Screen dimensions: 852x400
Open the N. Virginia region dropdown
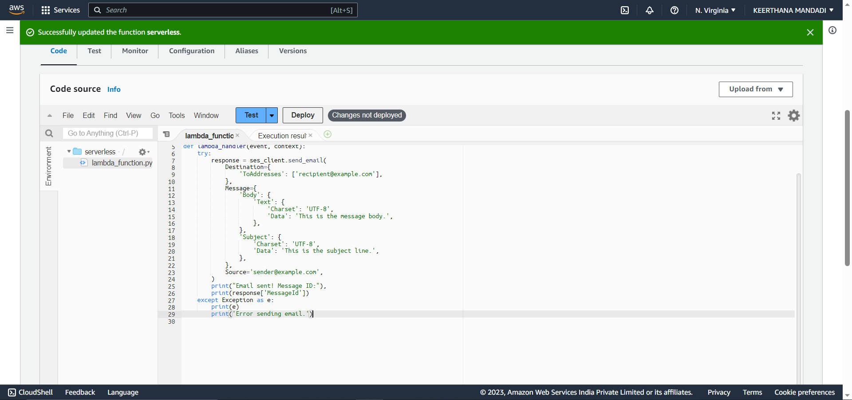coord(715,10)
